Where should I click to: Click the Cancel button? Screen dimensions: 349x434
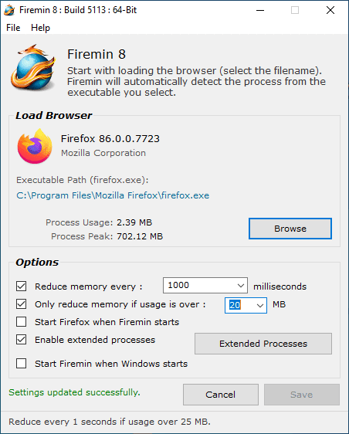pos(221,395)
